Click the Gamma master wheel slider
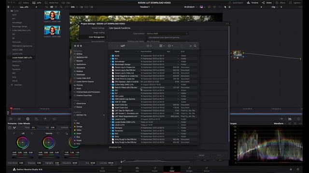 49,157
